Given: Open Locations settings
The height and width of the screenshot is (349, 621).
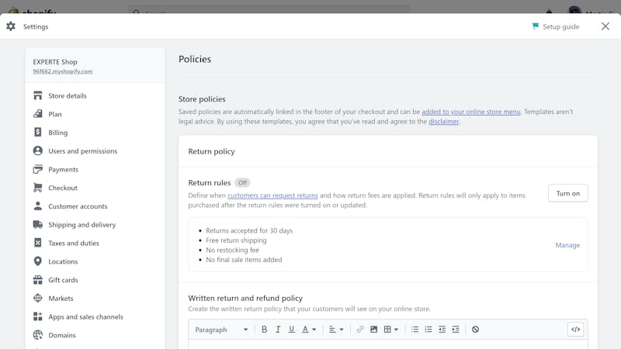Looking at the screenshot, I should 63,261.
